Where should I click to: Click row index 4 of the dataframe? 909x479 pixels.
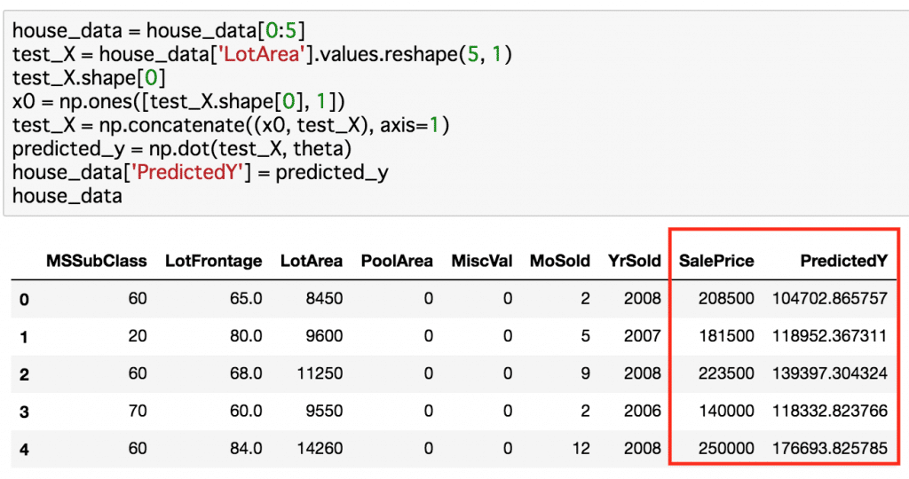click(24, 450)
